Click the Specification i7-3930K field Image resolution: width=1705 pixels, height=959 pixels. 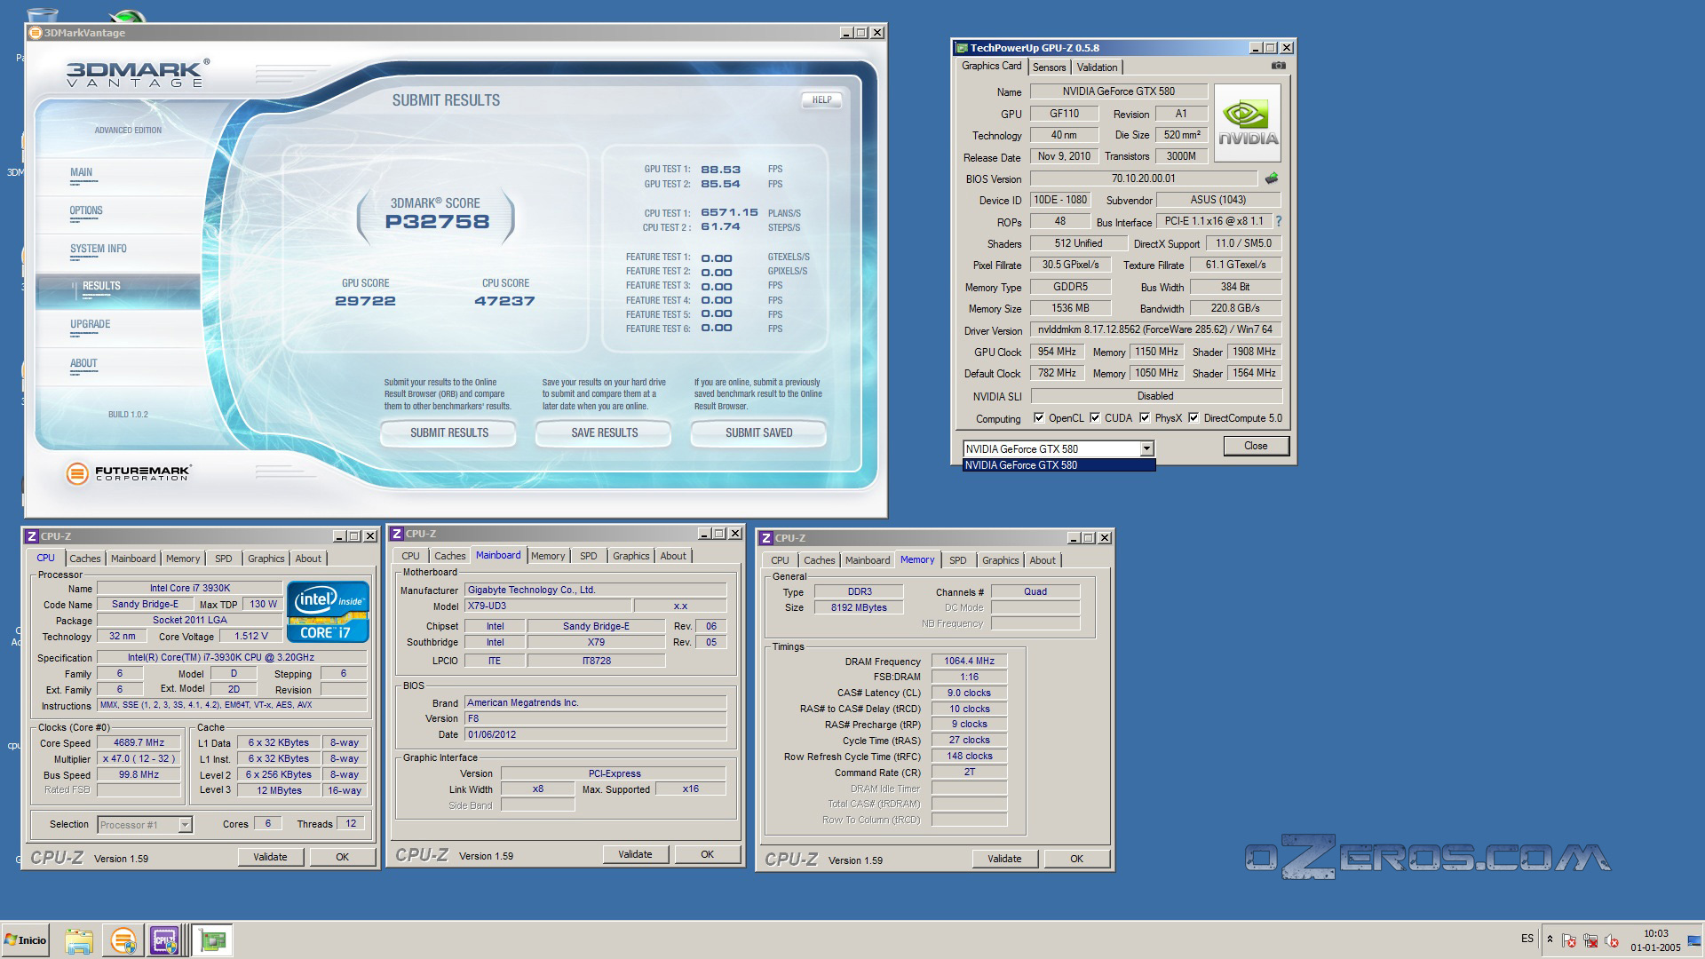point(232,658)
